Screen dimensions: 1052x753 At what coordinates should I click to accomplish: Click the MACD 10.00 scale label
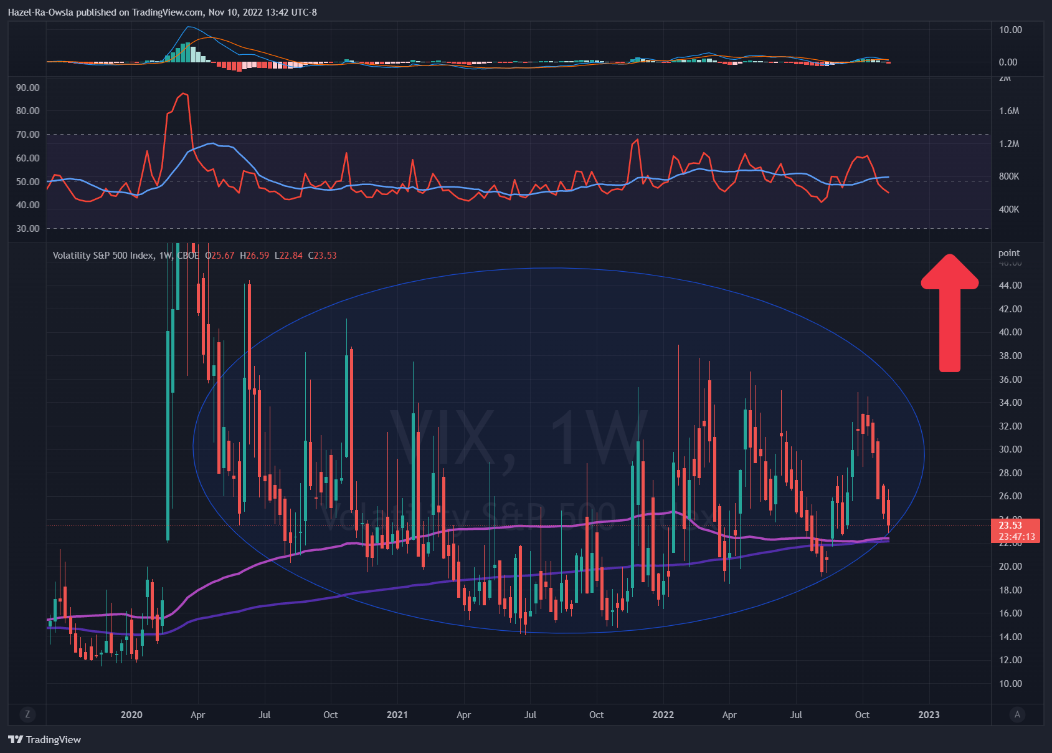pyautogui.click(x=1010, y=30)
